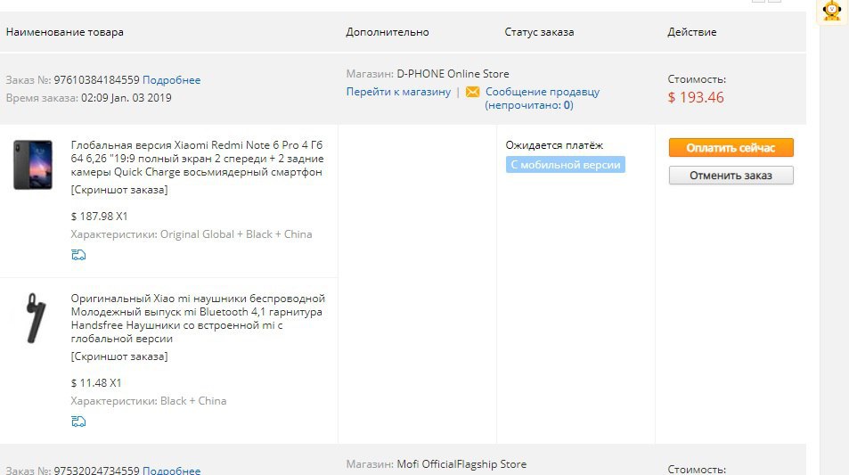Click Скриншот заказа under the Bluetooth headset
Viewport: 849px width, 475px height.
119,356
